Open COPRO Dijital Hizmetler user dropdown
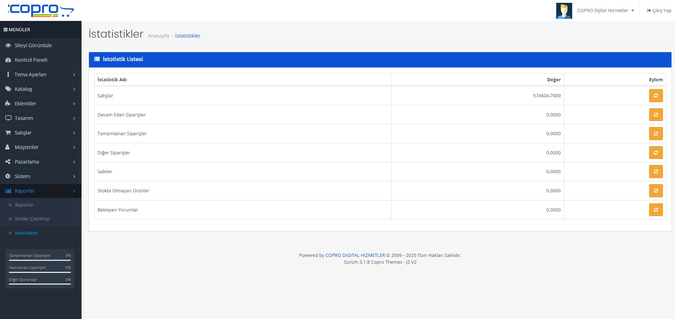 coord(605,11)
